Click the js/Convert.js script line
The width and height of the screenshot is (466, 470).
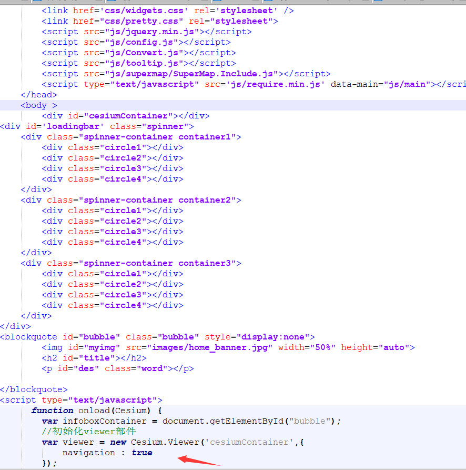click(x=139, y=53)
